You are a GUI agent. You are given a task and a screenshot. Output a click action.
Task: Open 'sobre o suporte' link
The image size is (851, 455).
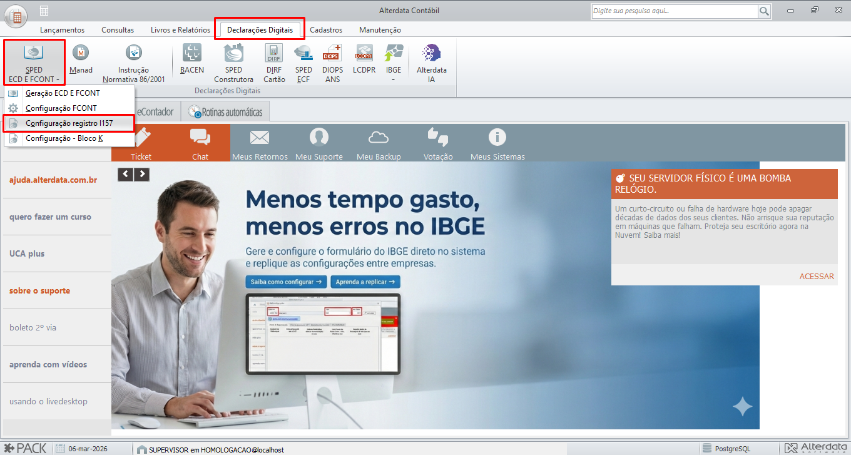point(39,291)
